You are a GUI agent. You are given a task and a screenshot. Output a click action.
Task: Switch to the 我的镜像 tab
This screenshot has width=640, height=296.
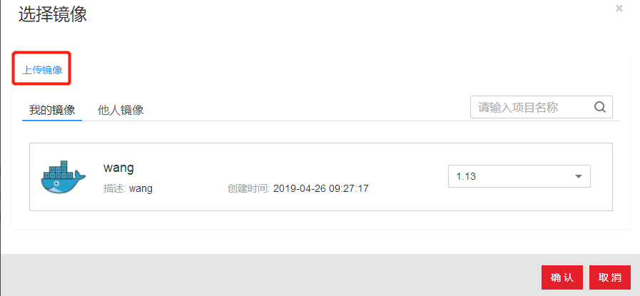[52, 110]
